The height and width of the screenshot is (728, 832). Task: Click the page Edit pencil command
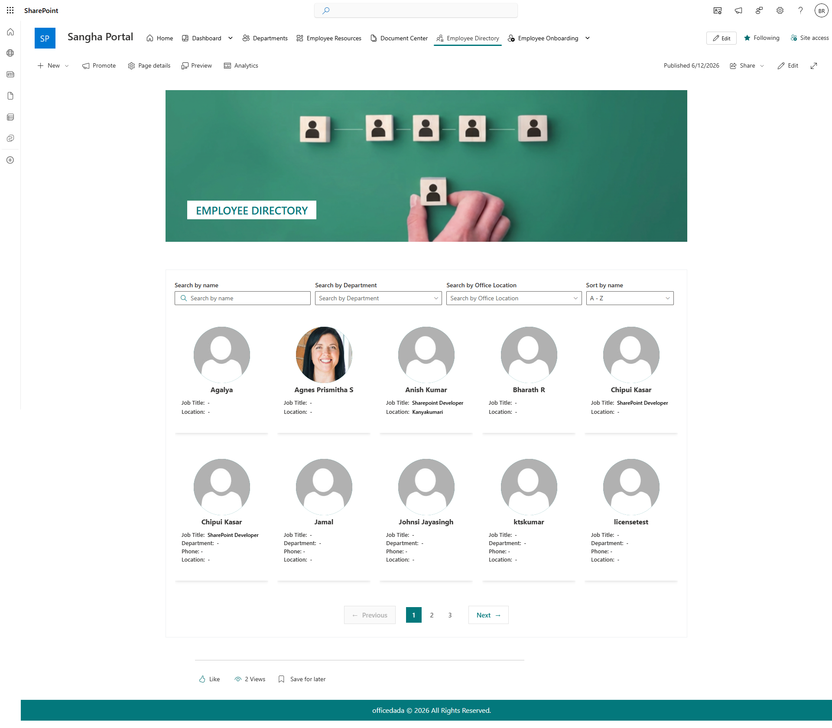pos(787,66)
